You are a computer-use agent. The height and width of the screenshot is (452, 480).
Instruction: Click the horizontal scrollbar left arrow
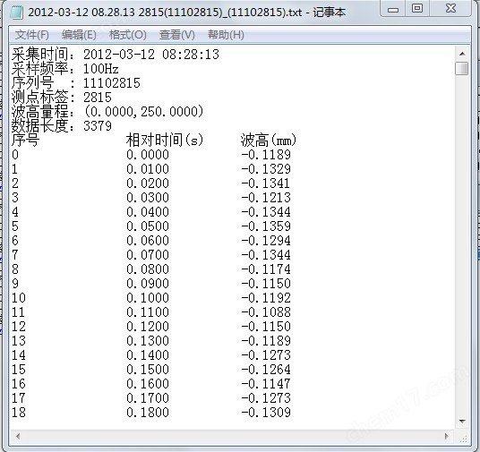point(18,436)
